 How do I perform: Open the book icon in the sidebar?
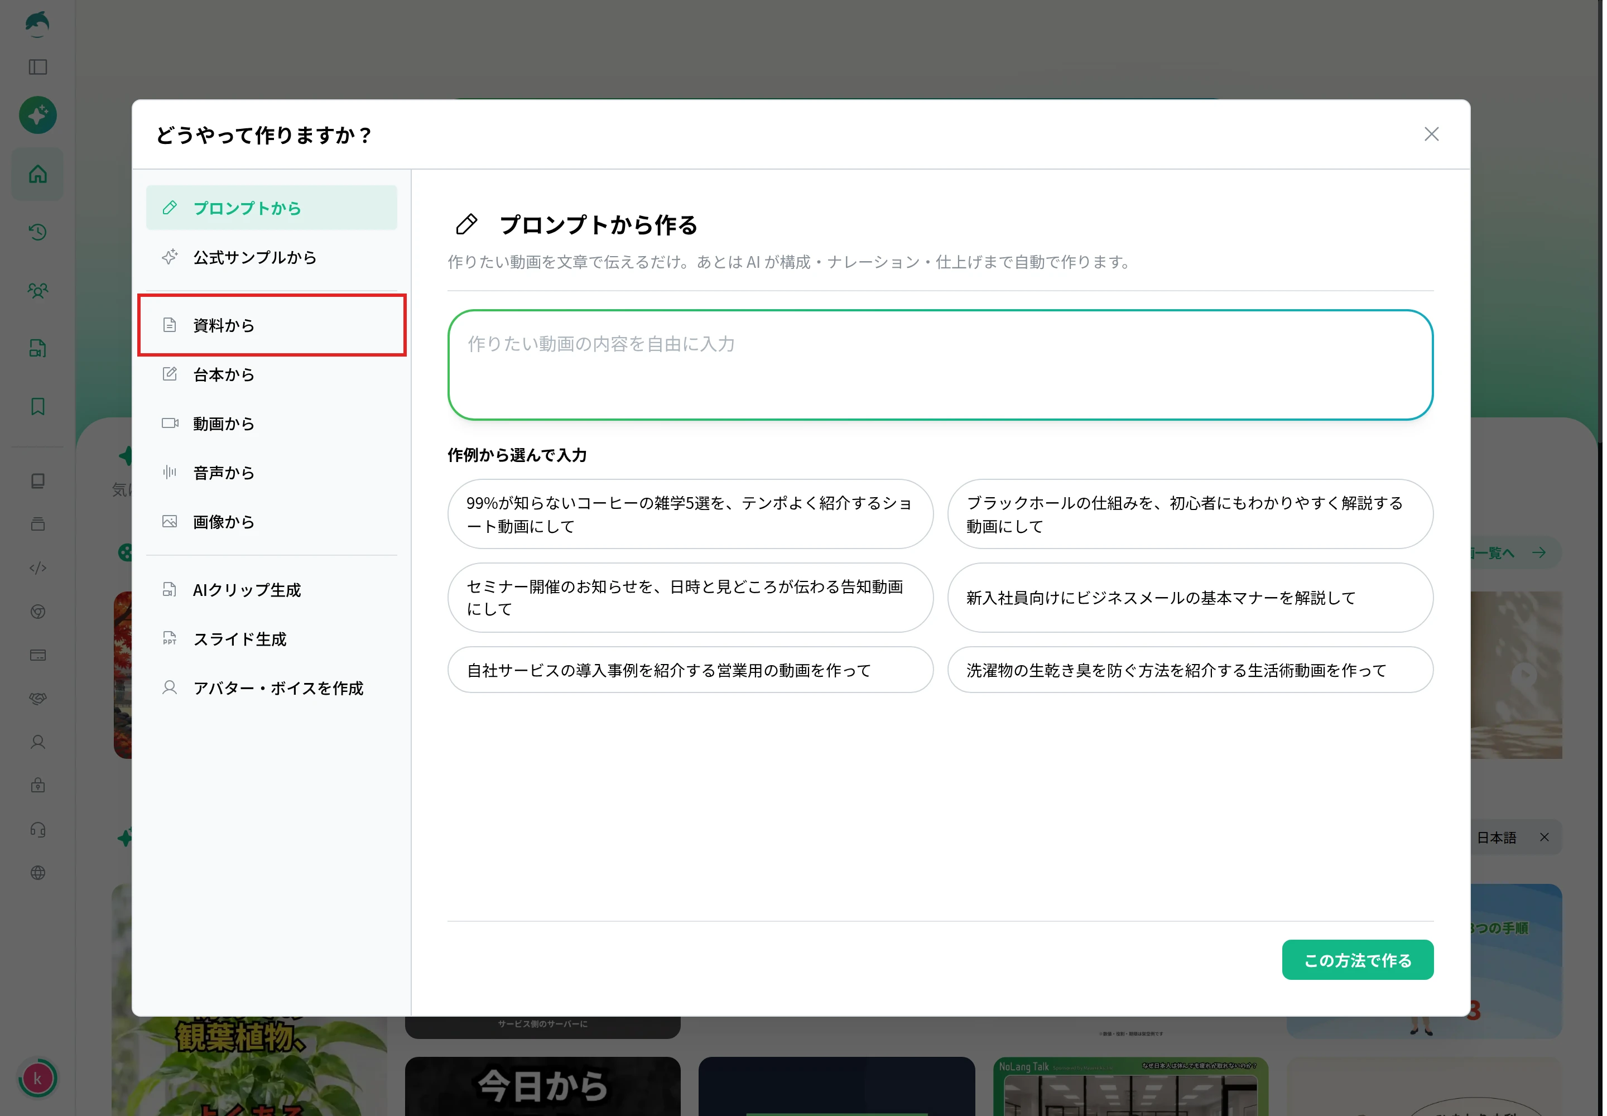(38, 481)
